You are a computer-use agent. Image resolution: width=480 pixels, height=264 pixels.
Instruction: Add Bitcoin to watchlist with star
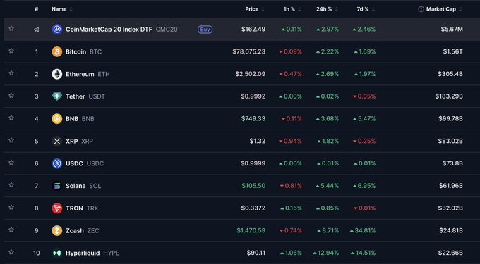pyautogui.click(x=11, y=51)
